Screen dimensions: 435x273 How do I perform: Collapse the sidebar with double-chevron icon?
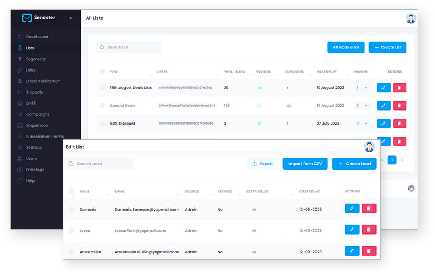71,18
